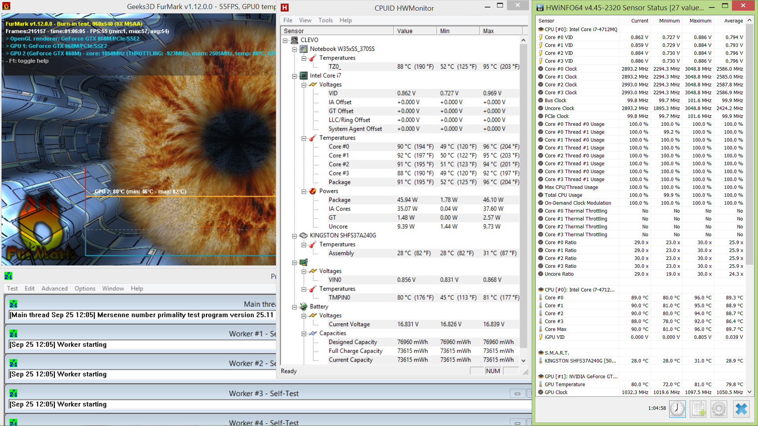The width and height of the screenshot is (758, 426).
Task: Click HWiNFO64 clock reset timer icon
Action: [677, 409]
